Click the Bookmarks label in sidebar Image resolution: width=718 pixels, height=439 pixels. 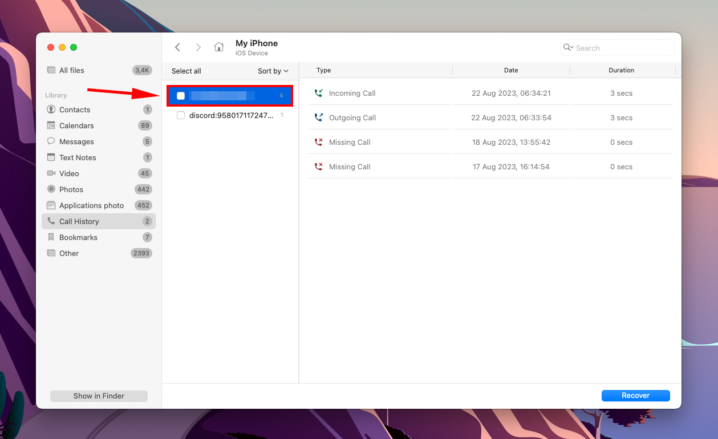coord(78,237)
